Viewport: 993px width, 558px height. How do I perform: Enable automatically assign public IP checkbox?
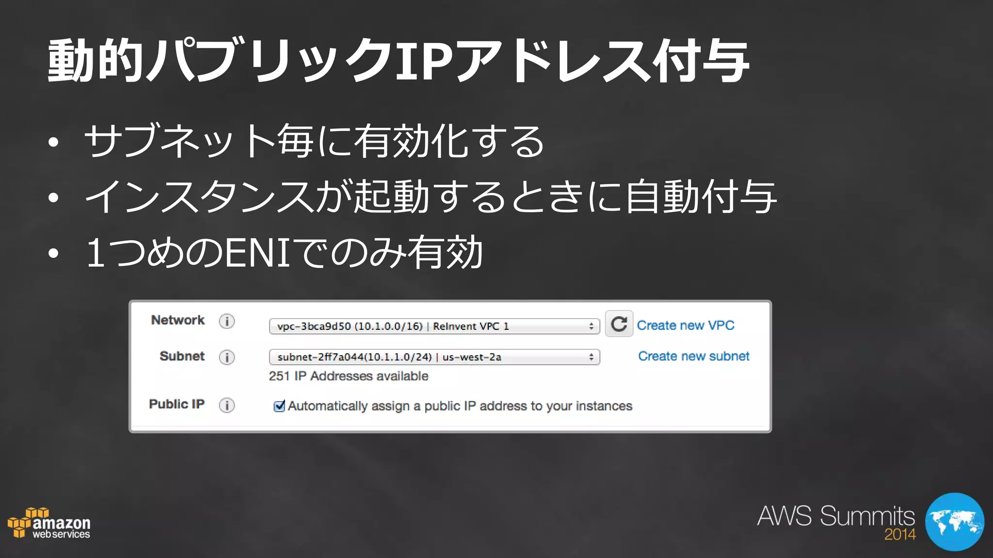click(x=279, y=406)
